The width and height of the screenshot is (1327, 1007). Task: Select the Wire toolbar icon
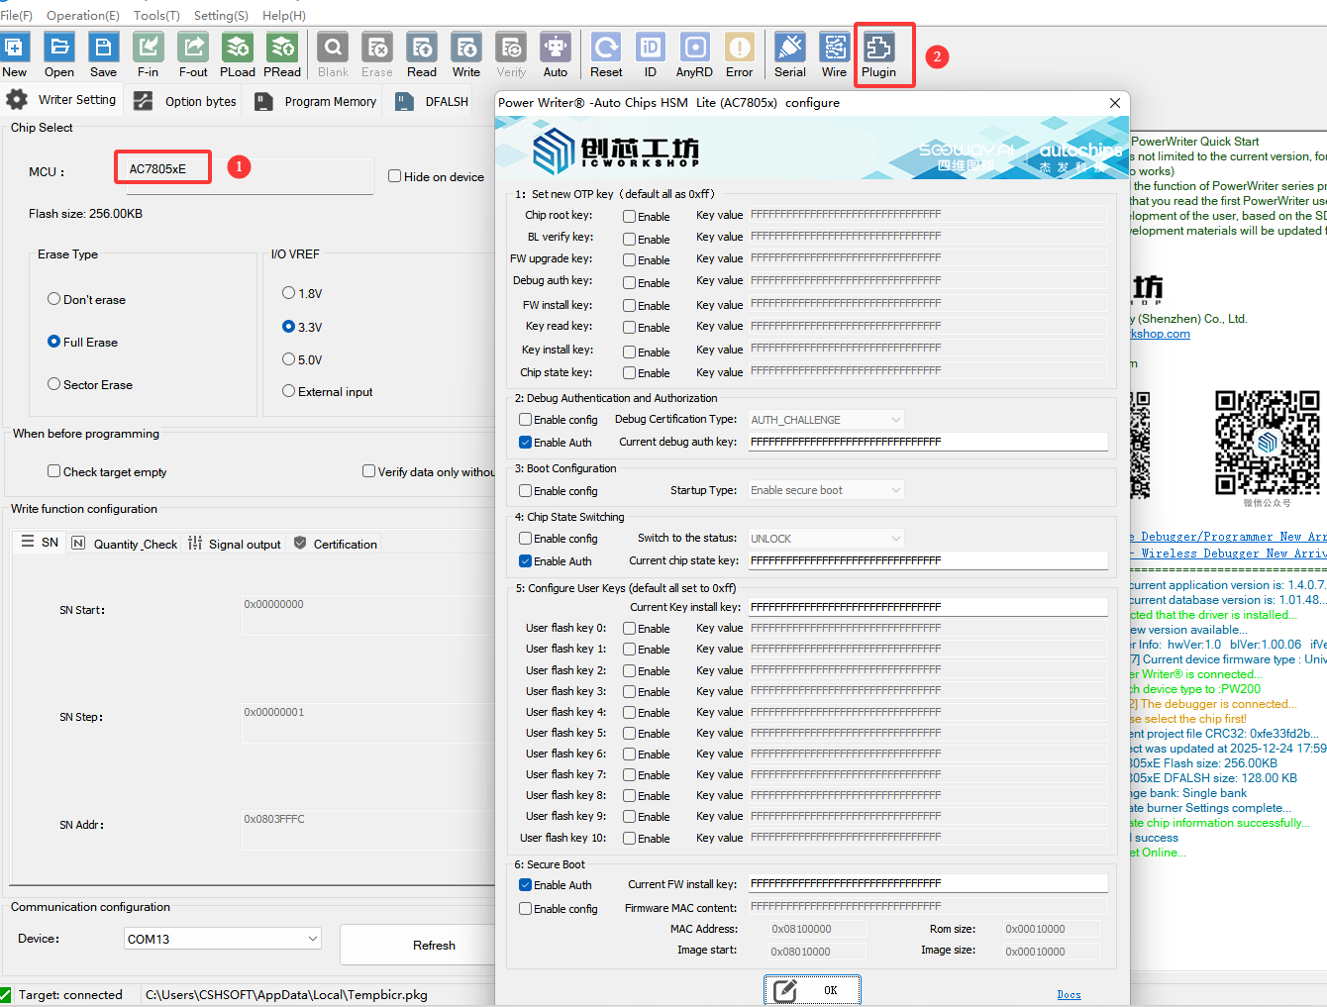click(834, 49)
